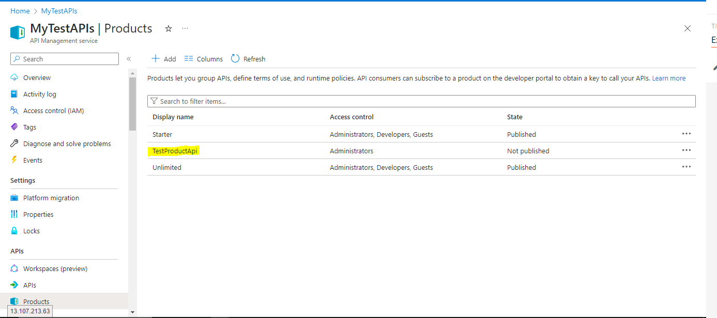717x318 pixels.
Task: Open the Overview menu item
Action: tap(37, 77)
